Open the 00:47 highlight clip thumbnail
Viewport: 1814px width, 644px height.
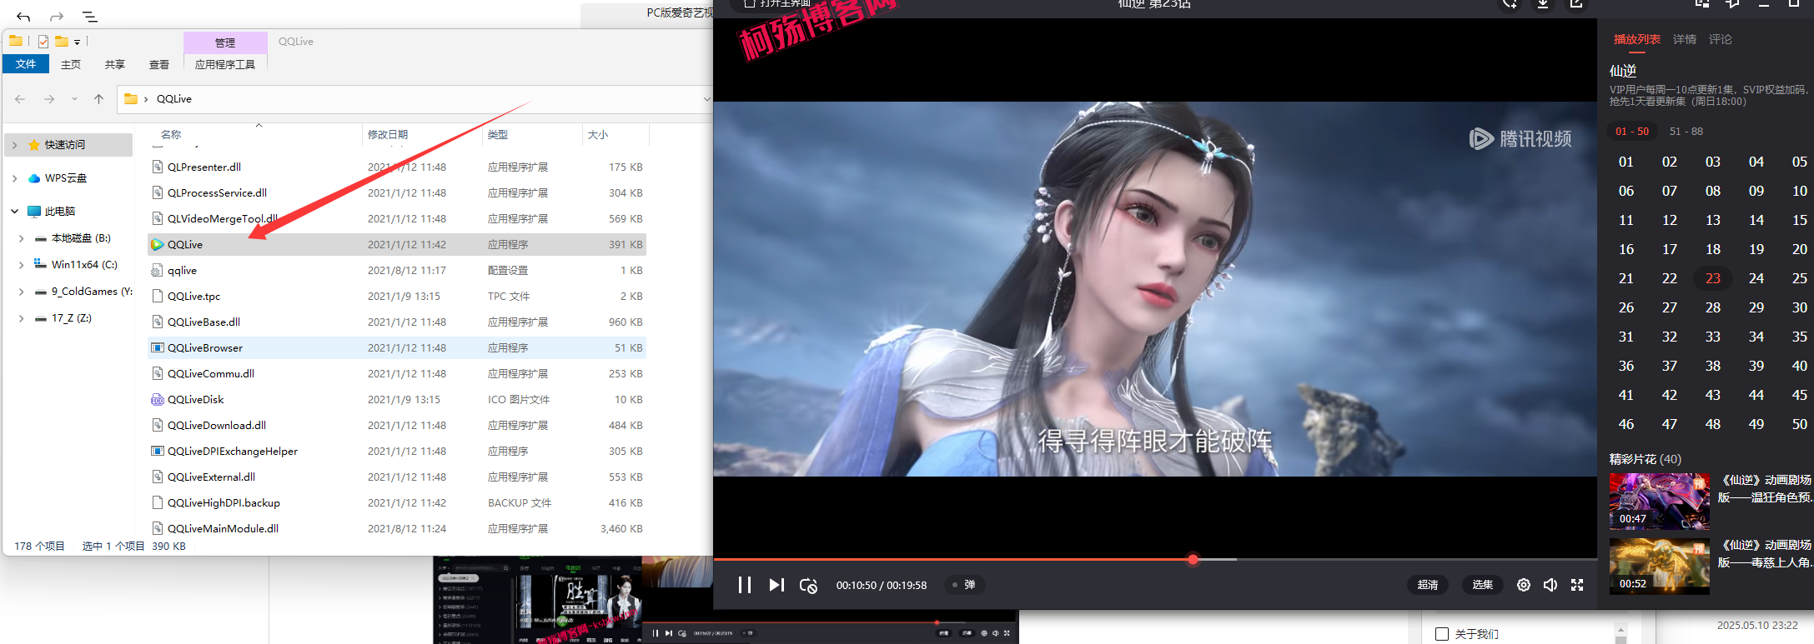tap(1659, 502)
